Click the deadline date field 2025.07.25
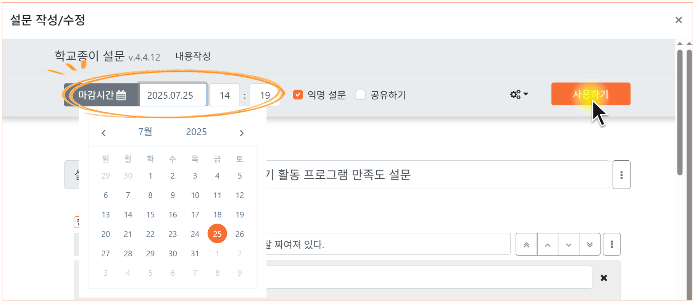 point(173,95)
